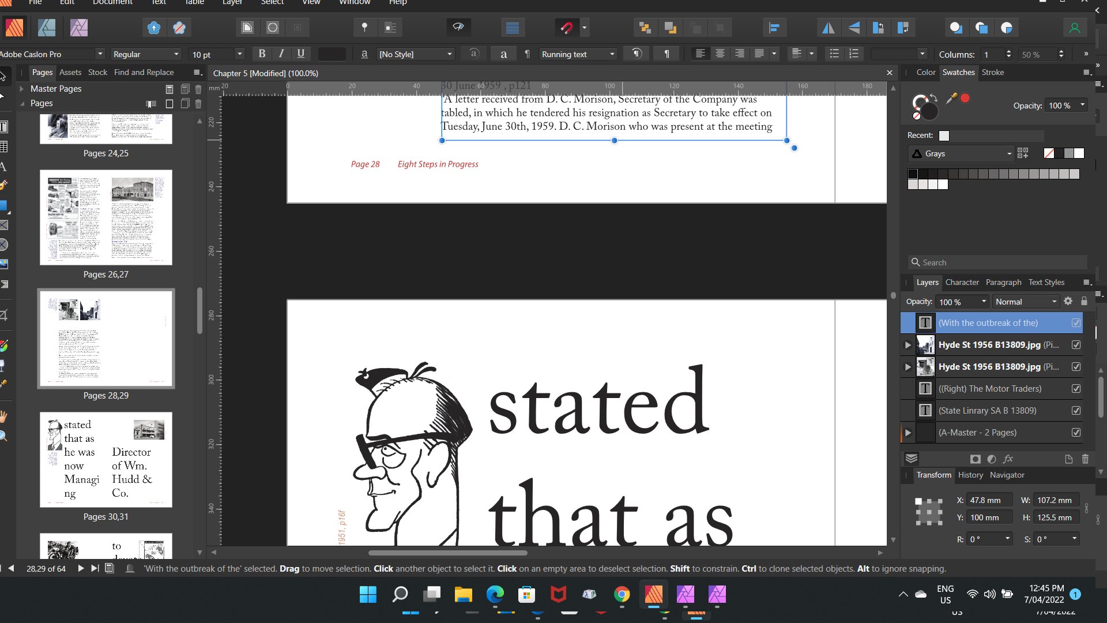This screenshot has height=623, width=1107.
Task: Open the Text Styles tab
Action: (1046, 282)
